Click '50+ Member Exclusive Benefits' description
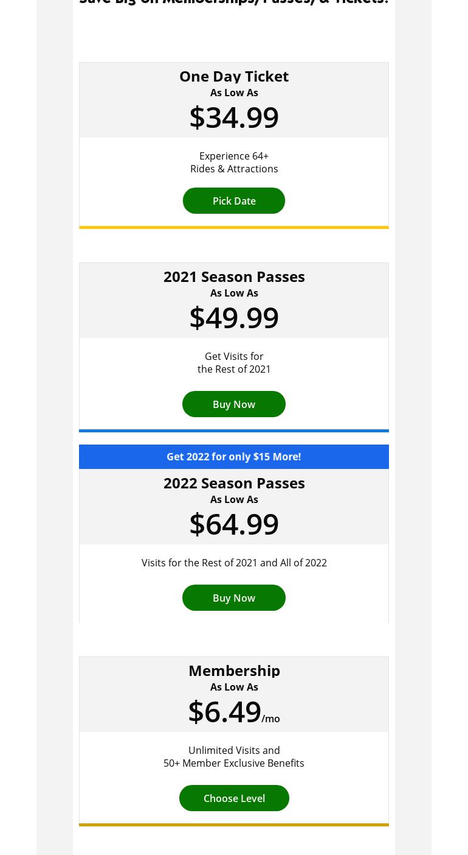The height and width of the screenshot is (855, 468). (234, 763)
